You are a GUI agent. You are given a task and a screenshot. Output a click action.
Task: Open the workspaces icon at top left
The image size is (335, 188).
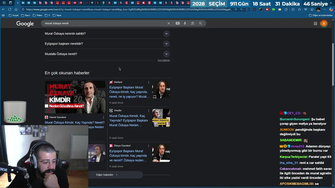tap(4, 3)
